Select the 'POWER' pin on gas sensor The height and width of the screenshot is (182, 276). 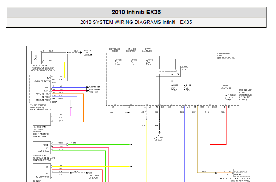[46, 145]
